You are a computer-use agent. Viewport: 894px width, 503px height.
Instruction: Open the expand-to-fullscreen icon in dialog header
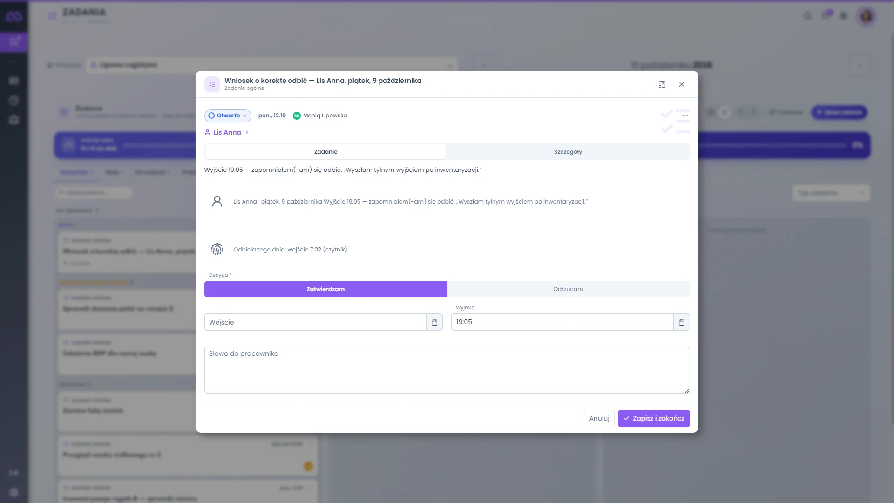[x=662, y=84]
